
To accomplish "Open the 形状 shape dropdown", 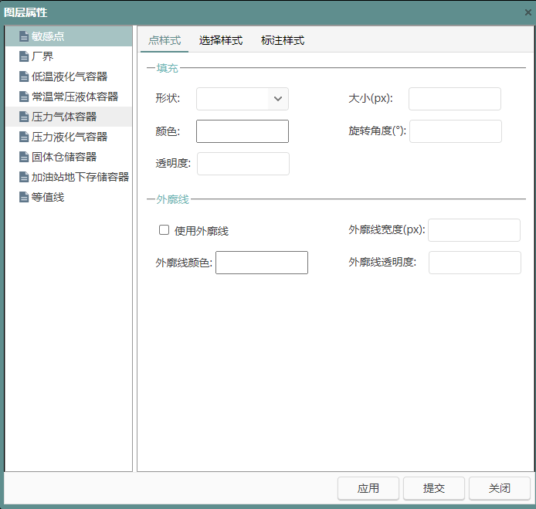I will pyautogui.click(x=278, y=99).
